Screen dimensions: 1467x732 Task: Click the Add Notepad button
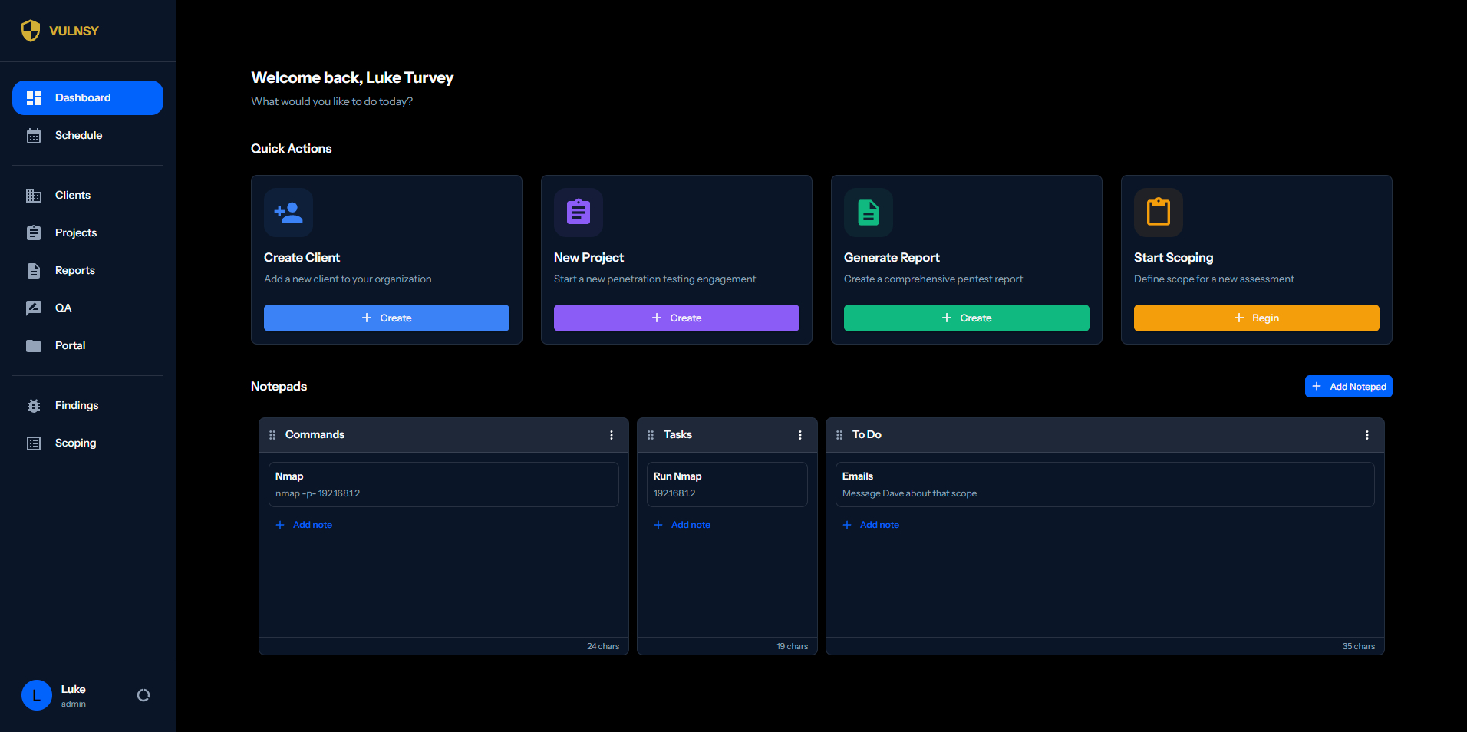click(x=1348, y=386)
